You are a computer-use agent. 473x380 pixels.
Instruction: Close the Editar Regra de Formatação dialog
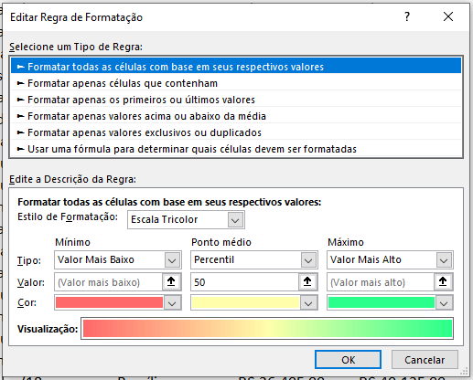pyautogui.click(x=448, y=16)
